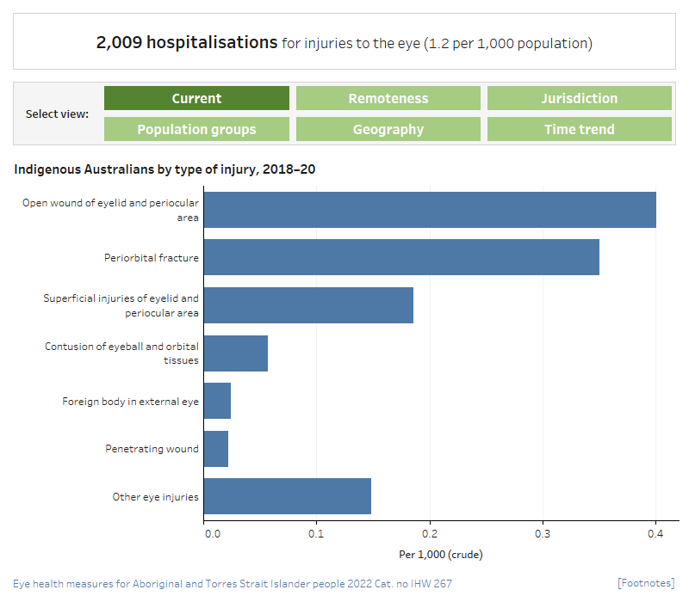Switch to the Geography view
689x602 pixels.
[x=388, y=129]
